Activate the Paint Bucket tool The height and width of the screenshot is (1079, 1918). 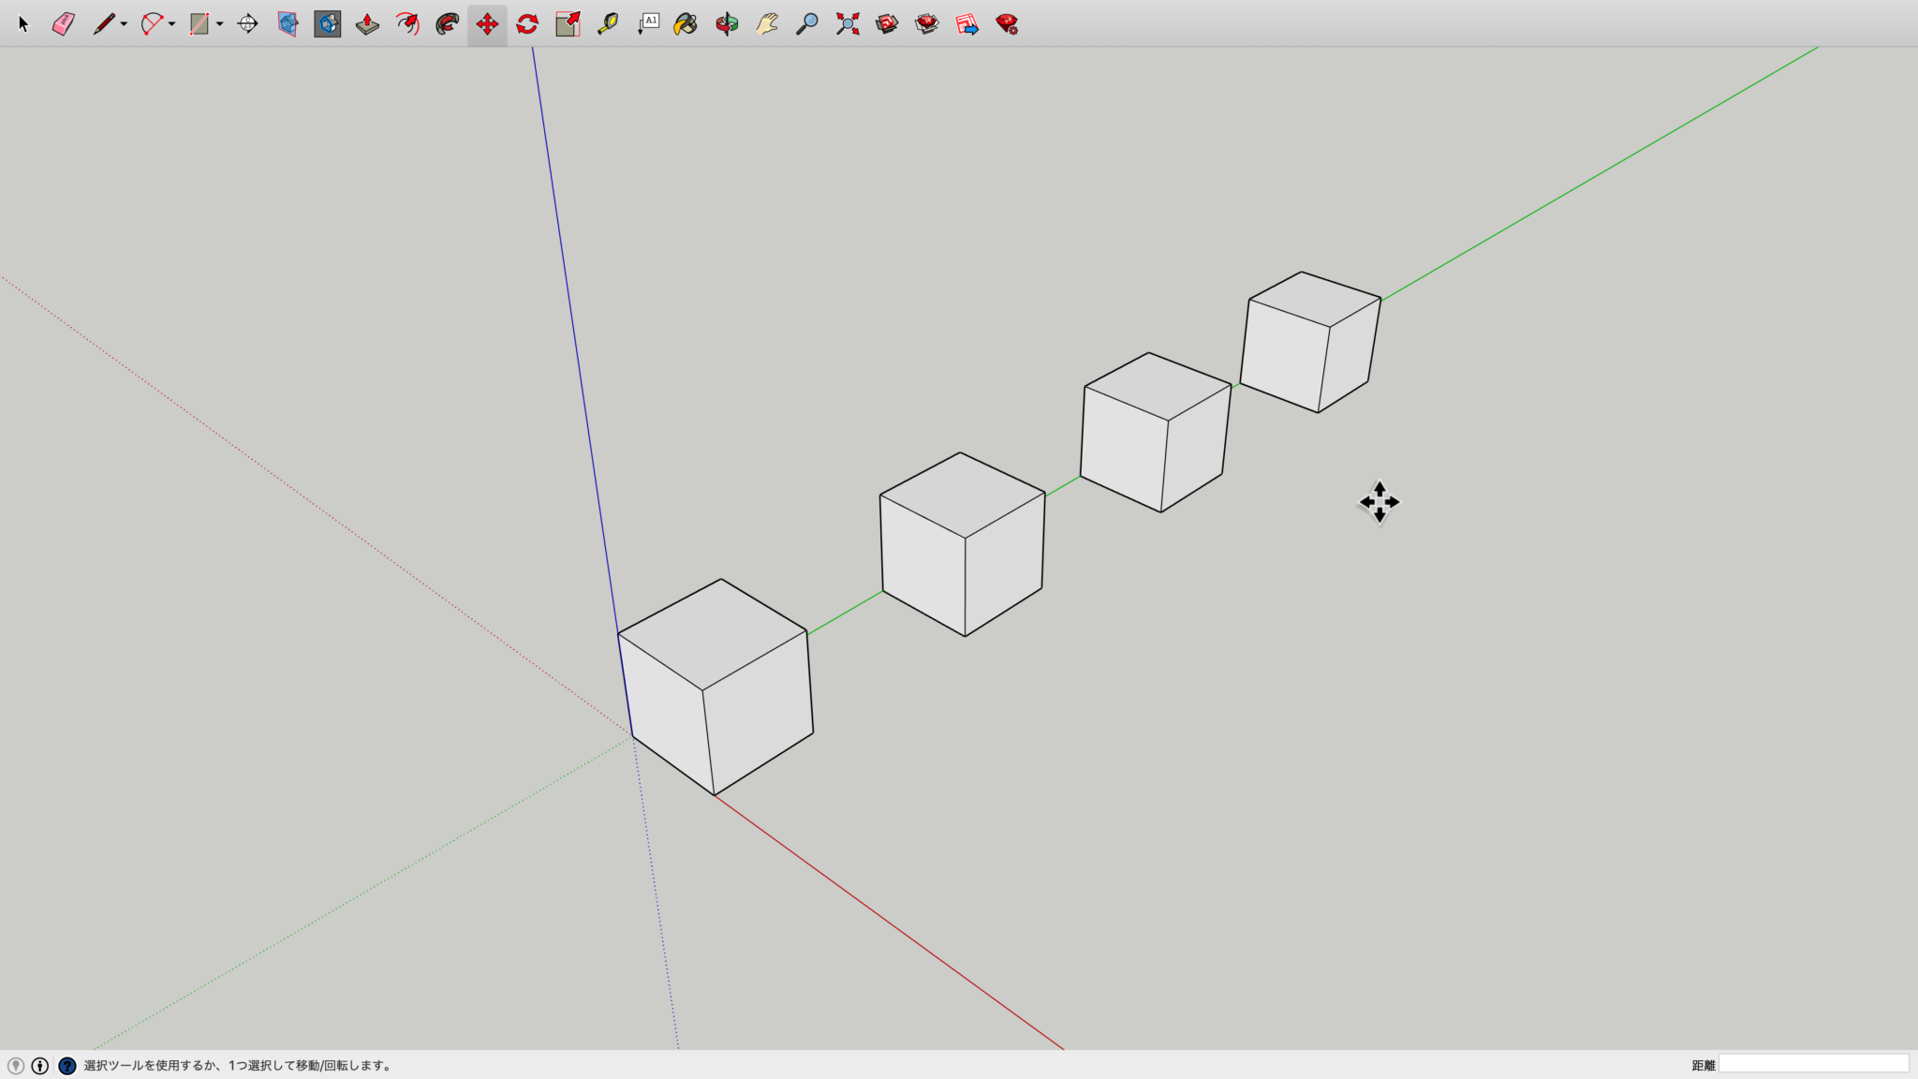(686, 23)
